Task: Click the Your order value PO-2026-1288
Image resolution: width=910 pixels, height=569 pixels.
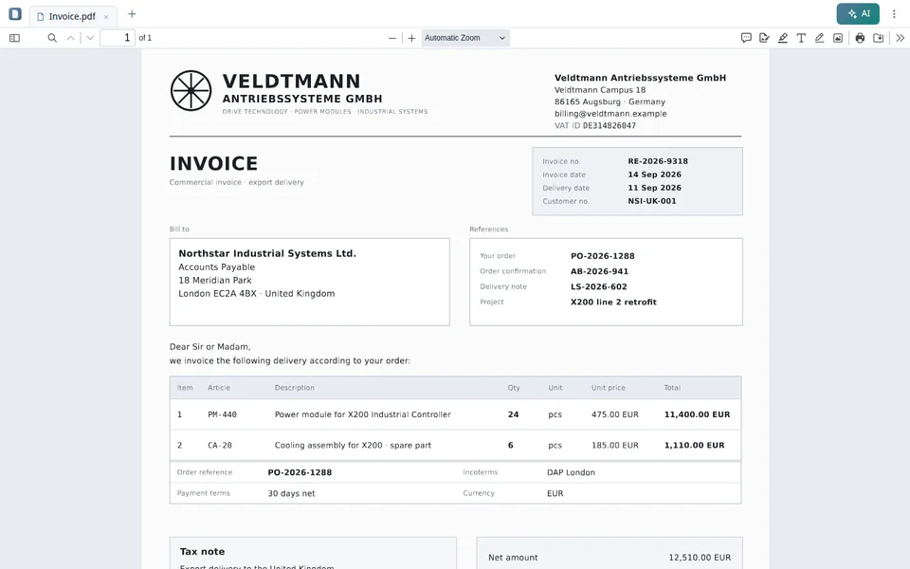Action: [x=603, y=256]
